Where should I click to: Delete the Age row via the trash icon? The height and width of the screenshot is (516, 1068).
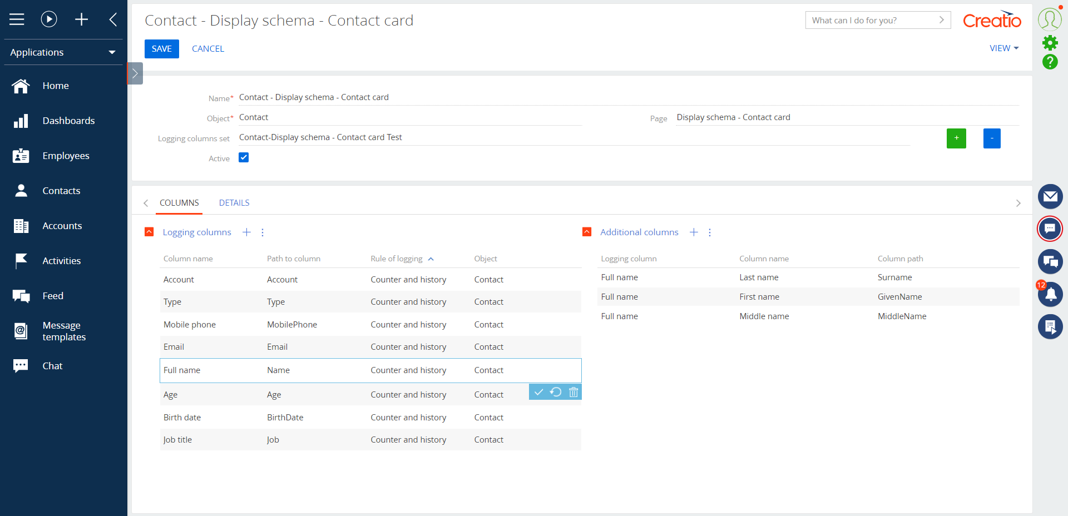[x=573, y=392]
